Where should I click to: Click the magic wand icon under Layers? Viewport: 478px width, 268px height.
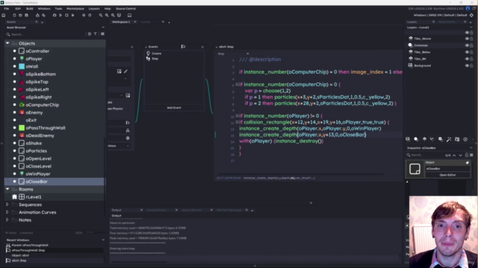[x=449, y=139]
